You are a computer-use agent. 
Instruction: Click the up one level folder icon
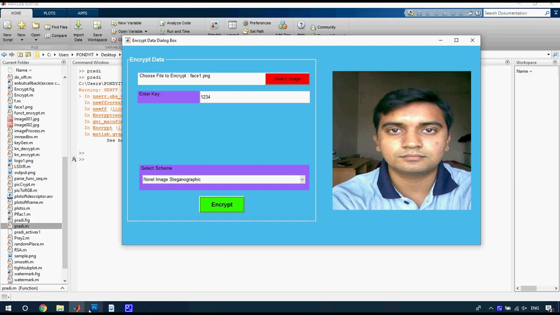click(x=20, y=55)
